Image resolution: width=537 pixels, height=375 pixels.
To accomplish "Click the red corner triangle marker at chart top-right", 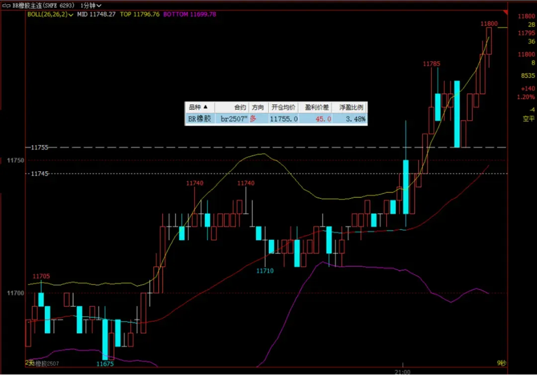I will pyautogui.click(x=505, y=12).
